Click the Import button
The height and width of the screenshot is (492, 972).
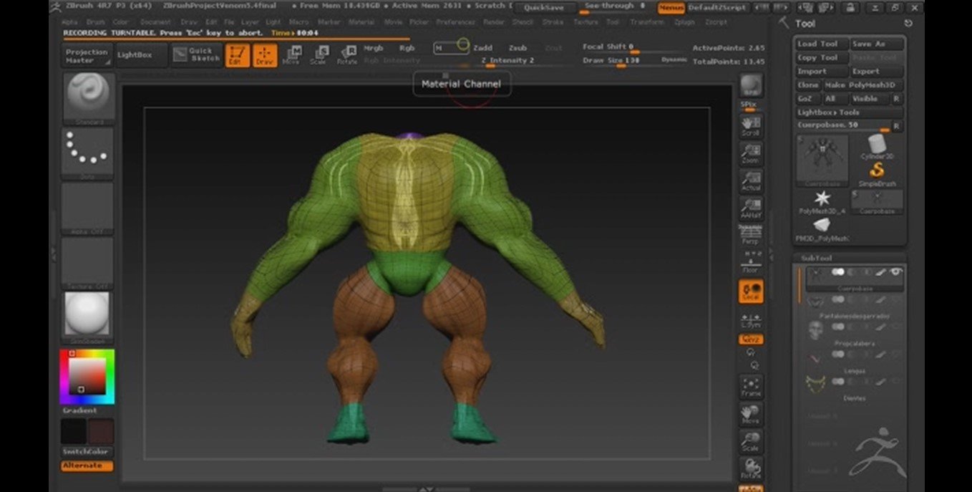coord(821,71)
